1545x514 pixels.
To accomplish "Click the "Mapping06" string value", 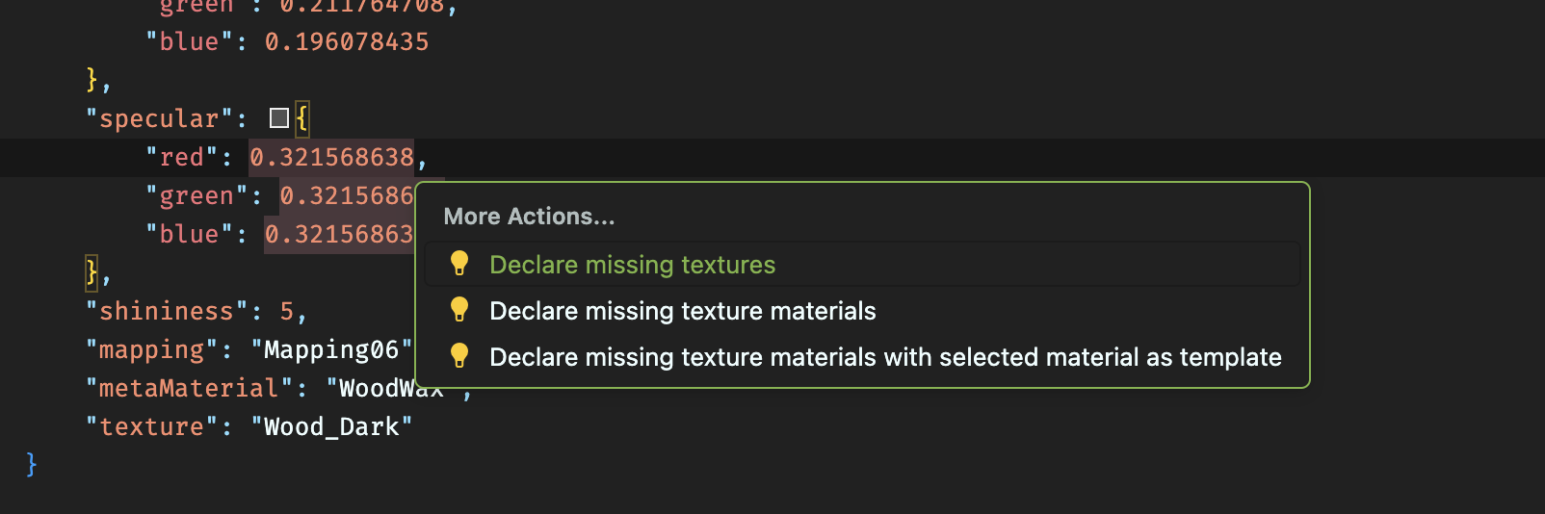I will click(x=331, y=349).
